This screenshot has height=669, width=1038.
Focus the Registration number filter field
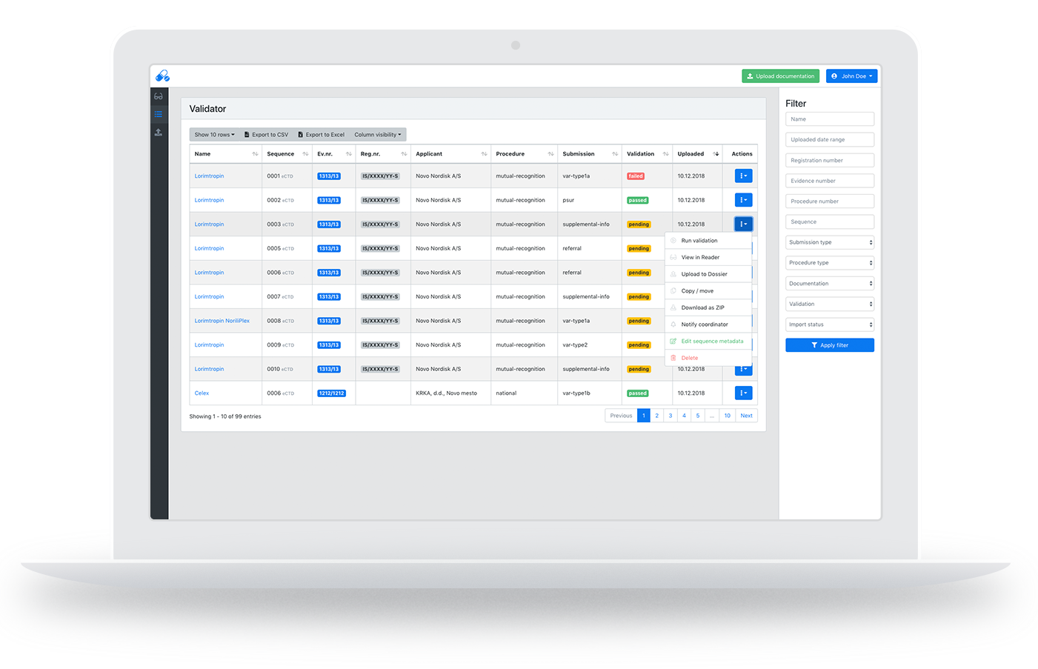click(829, 160)
